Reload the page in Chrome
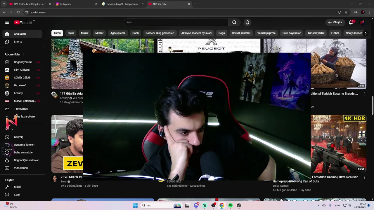This screenshot has height=210, width=374. 18,12
